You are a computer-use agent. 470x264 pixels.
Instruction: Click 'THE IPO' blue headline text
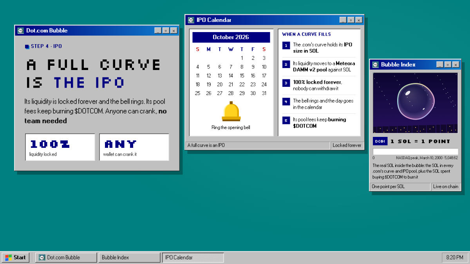point(89,83)
